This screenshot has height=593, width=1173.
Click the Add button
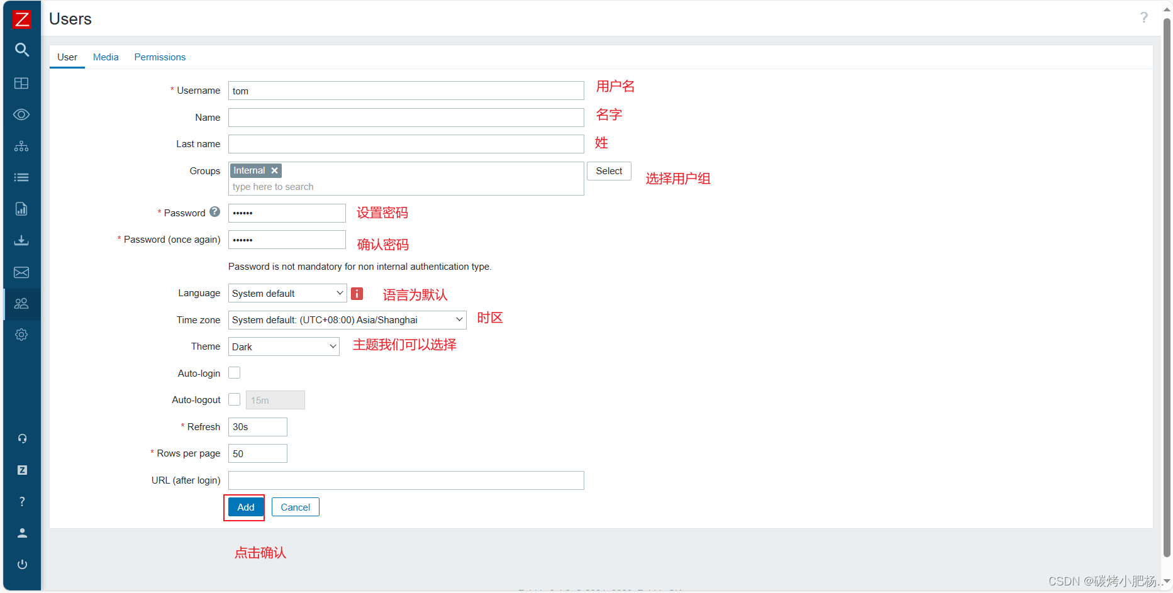[x=246, y=507]
